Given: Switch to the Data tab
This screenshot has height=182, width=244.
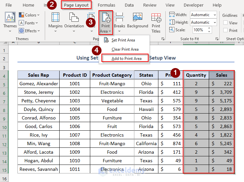Looking at the screenshot, I should point(129,5).
